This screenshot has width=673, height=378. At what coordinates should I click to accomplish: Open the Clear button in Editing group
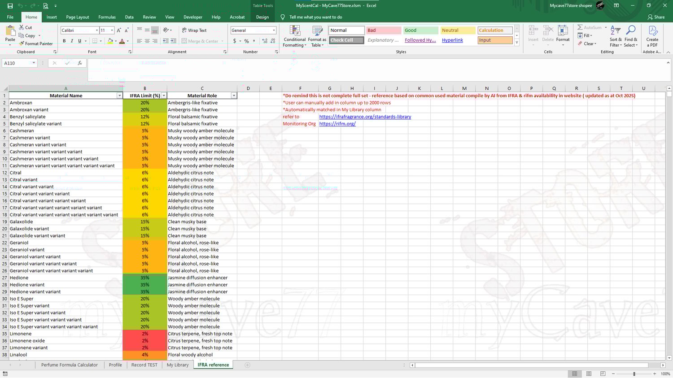coord(587,43)
